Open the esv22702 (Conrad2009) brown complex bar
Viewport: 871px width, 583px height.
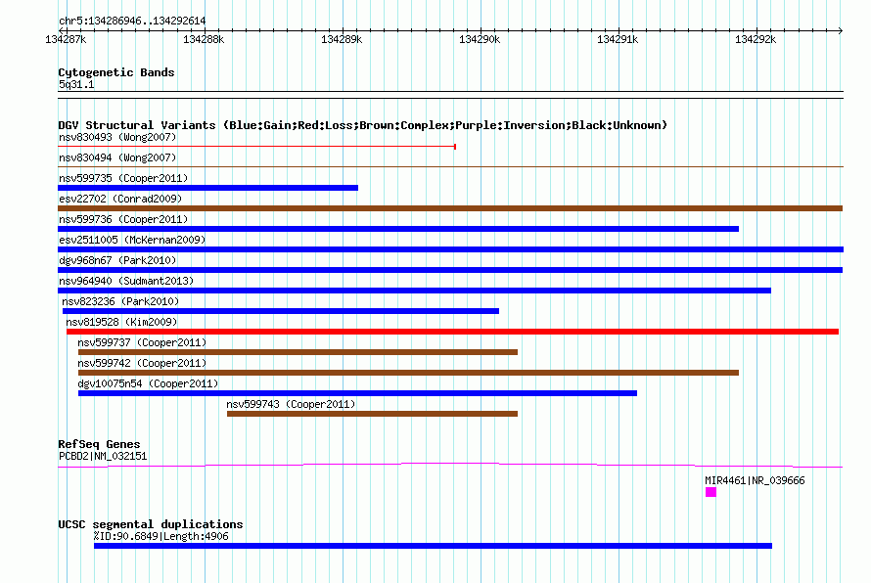pyautogui.click(x=450, y=208)
